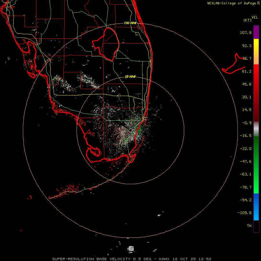Select the 45.6 scale value

coord(247,84)
